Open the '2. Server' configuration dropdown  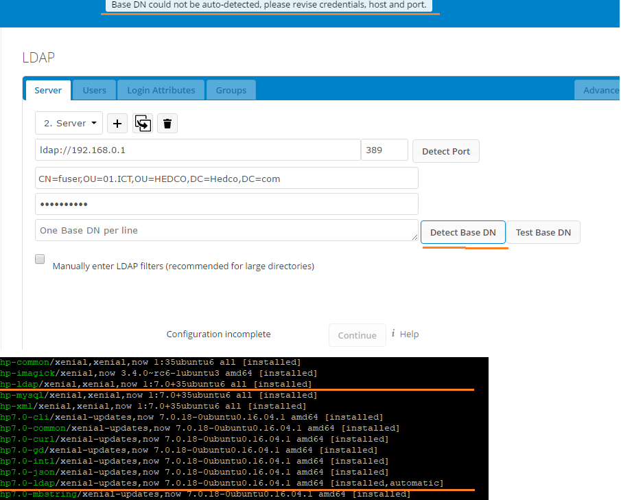[69, 124]
